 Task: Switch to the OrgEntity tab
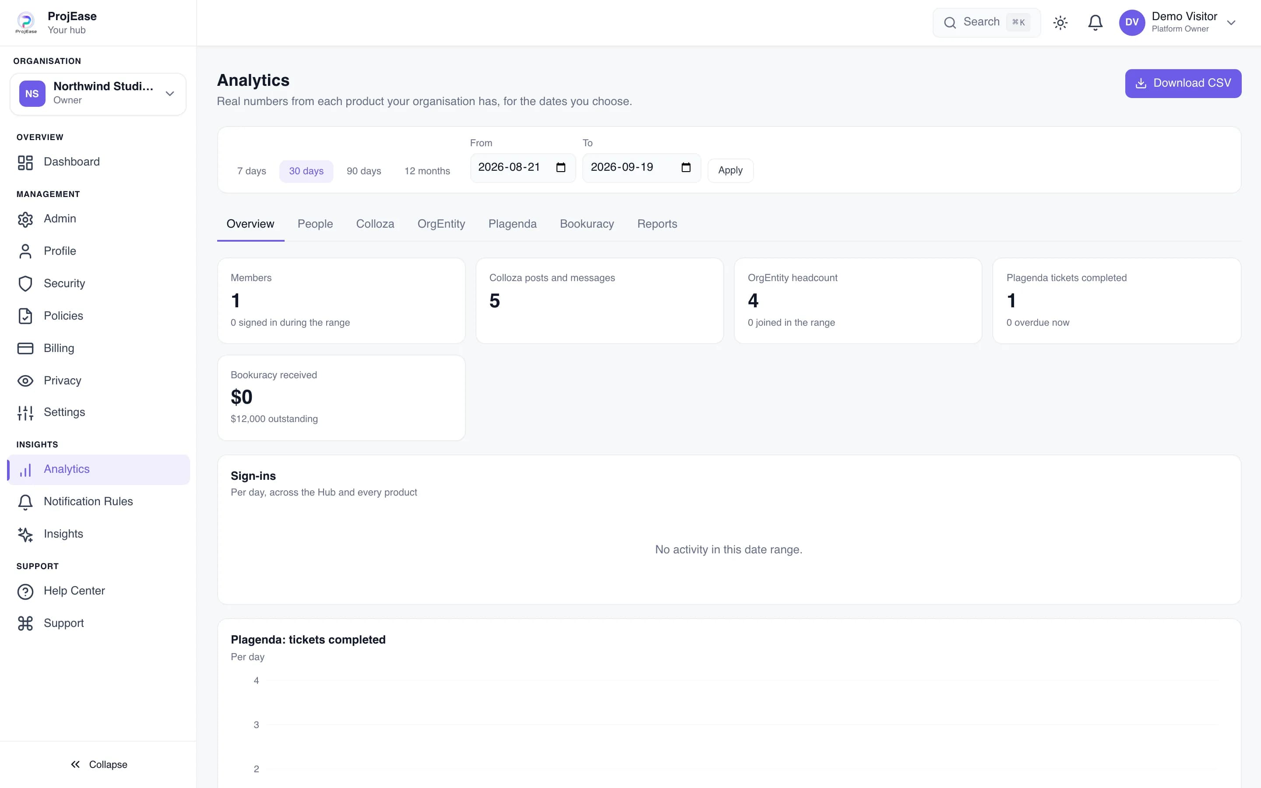(441, 224)
